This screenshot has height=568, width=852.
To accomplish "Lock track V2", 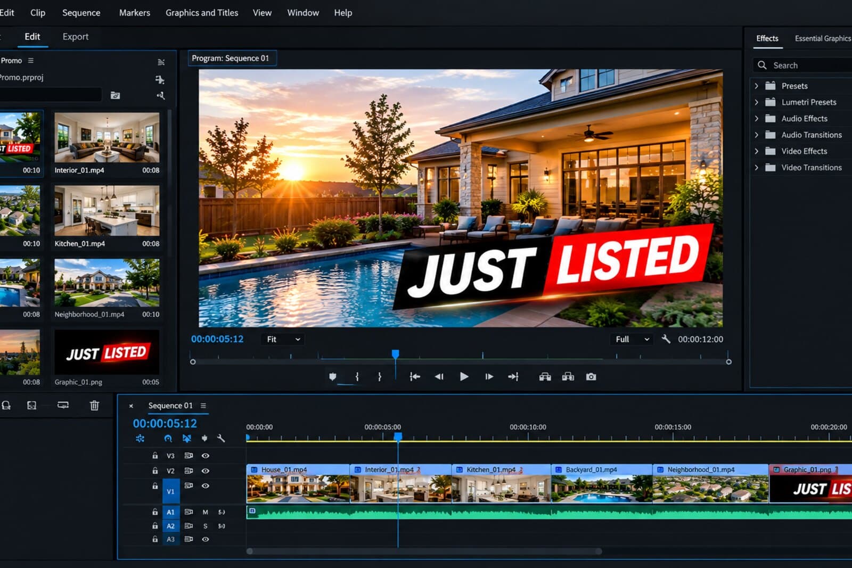I will click(155, 471).
